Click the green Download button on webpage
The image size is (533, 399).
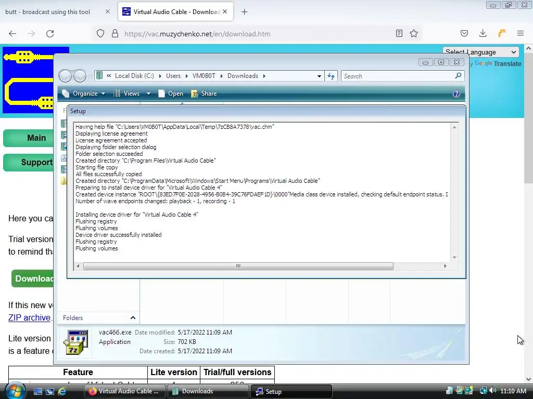(x=33, y=278)
